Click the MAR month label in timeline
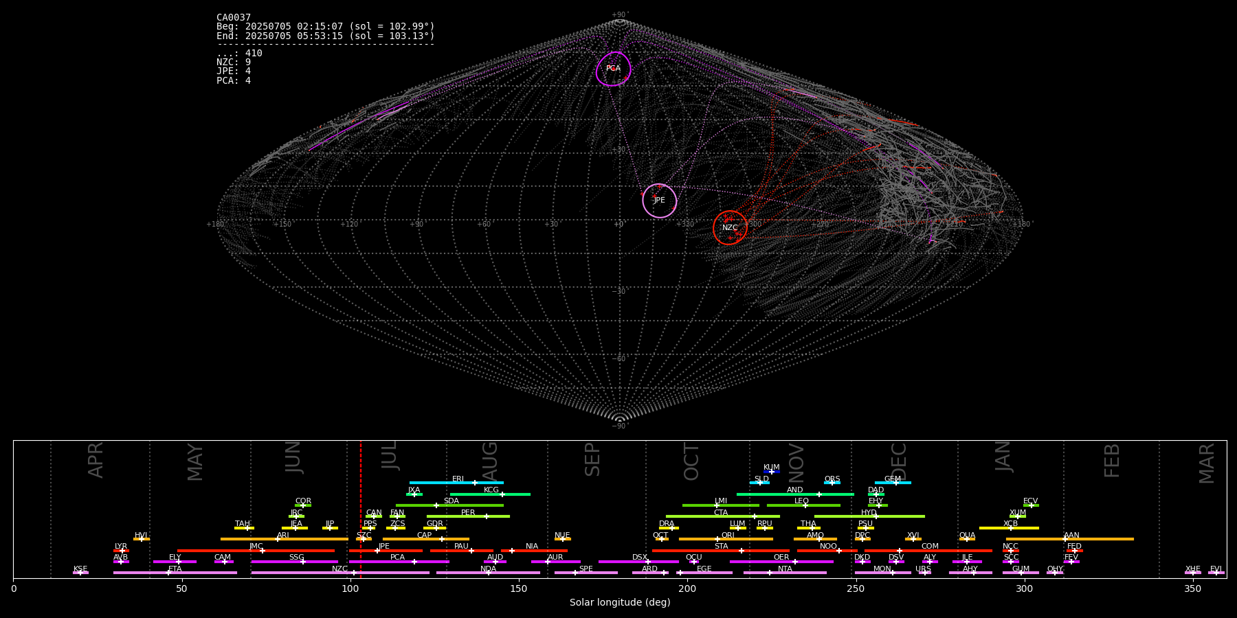The height and width of the screenshot is (618, 1237). tap(1207, 463)
